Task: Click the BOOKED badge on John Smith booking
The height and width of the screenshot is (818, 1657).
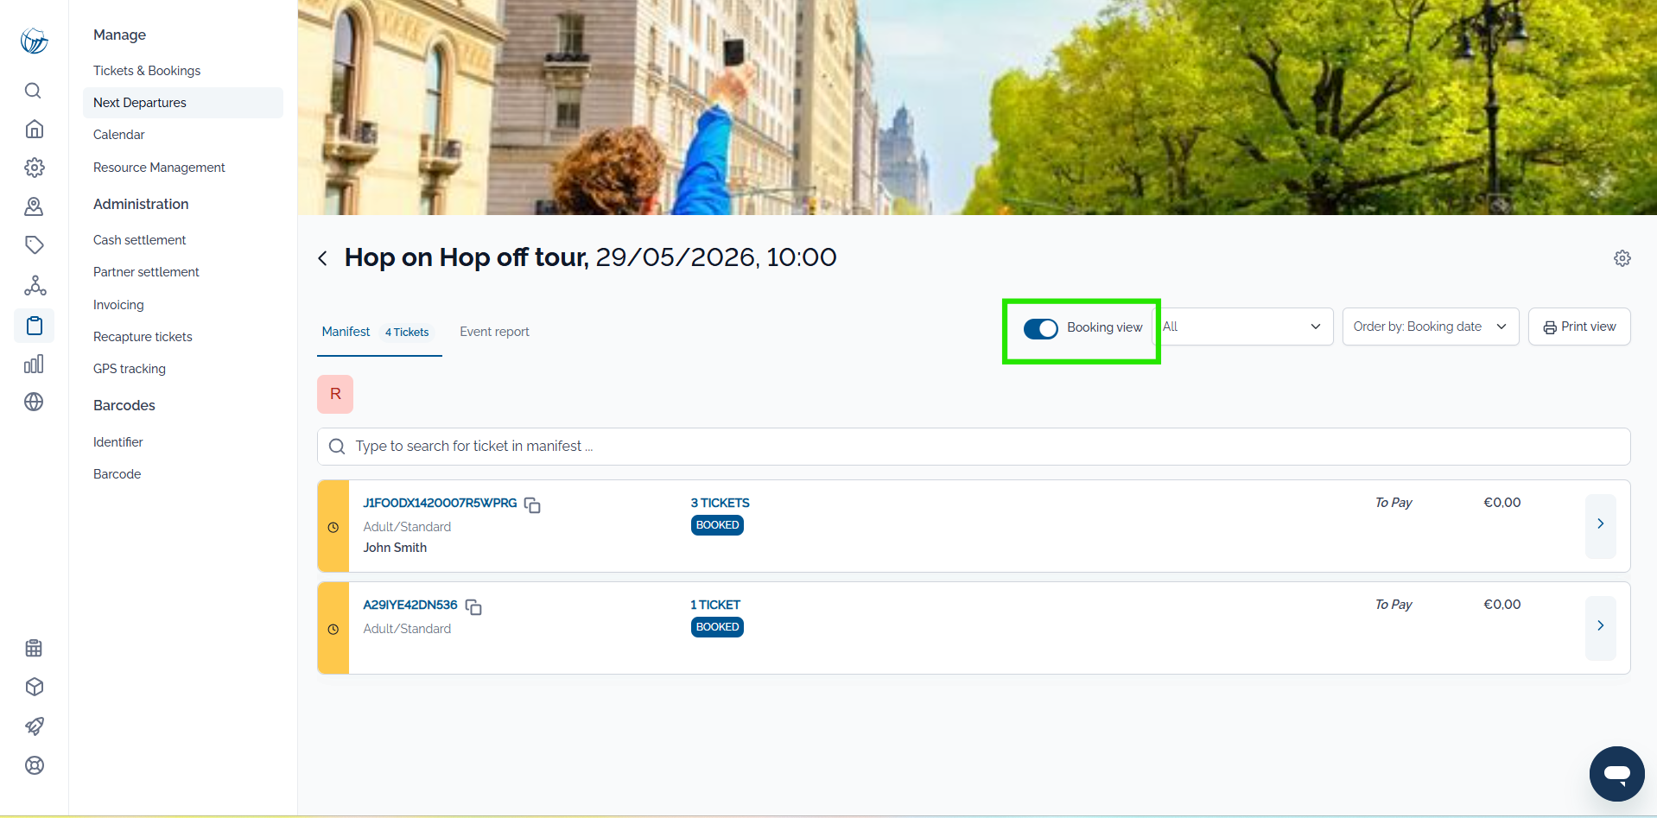Action: point(717,525)
